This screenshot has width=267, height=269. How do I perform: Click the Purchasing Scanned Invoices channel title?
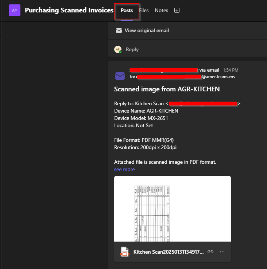(69, 10)
